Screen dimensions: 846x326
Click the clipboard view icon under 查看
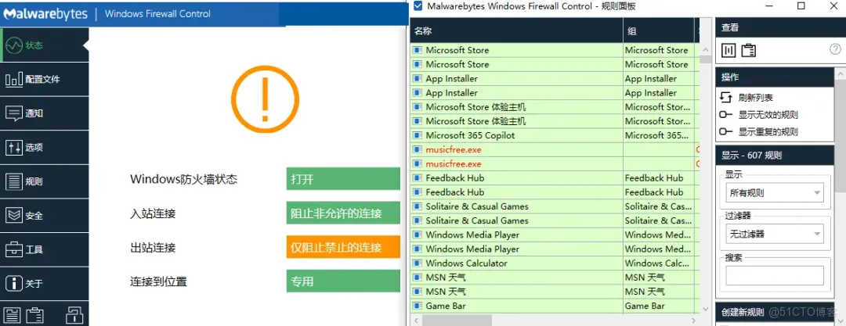point(748,51)
